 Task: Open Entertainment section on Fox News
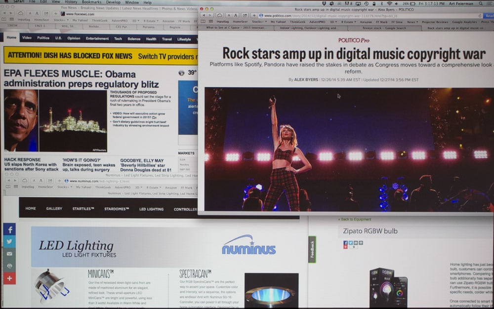coord(97,39)
